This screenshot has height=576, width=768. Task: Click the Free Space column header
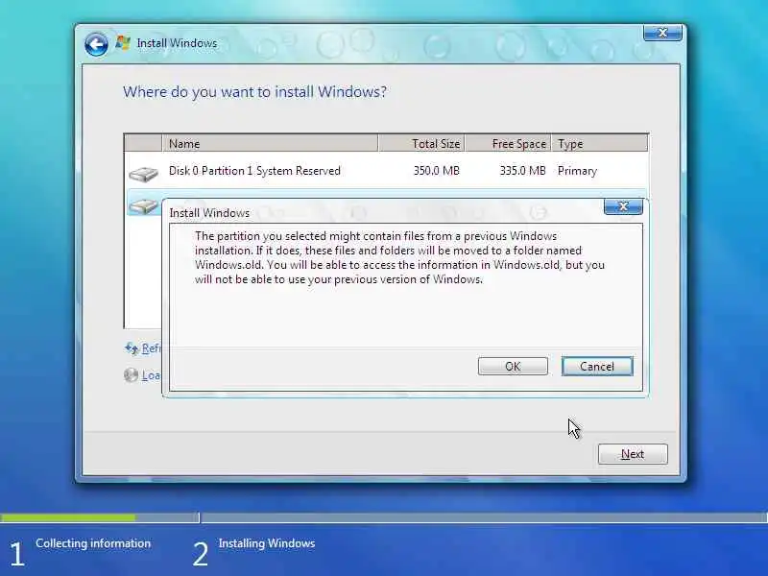tap(509, 143)
